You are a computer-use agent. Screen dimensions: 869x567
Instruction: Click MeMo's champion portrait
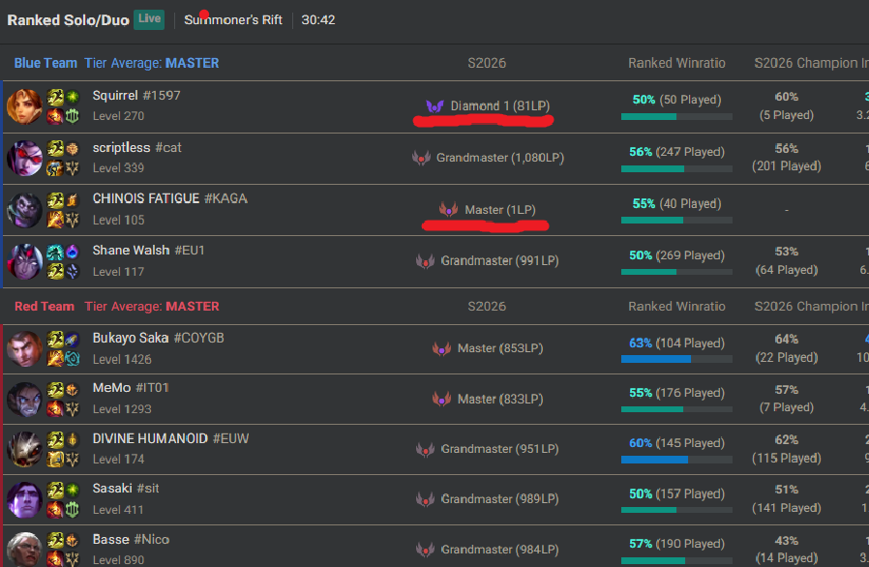24,399
